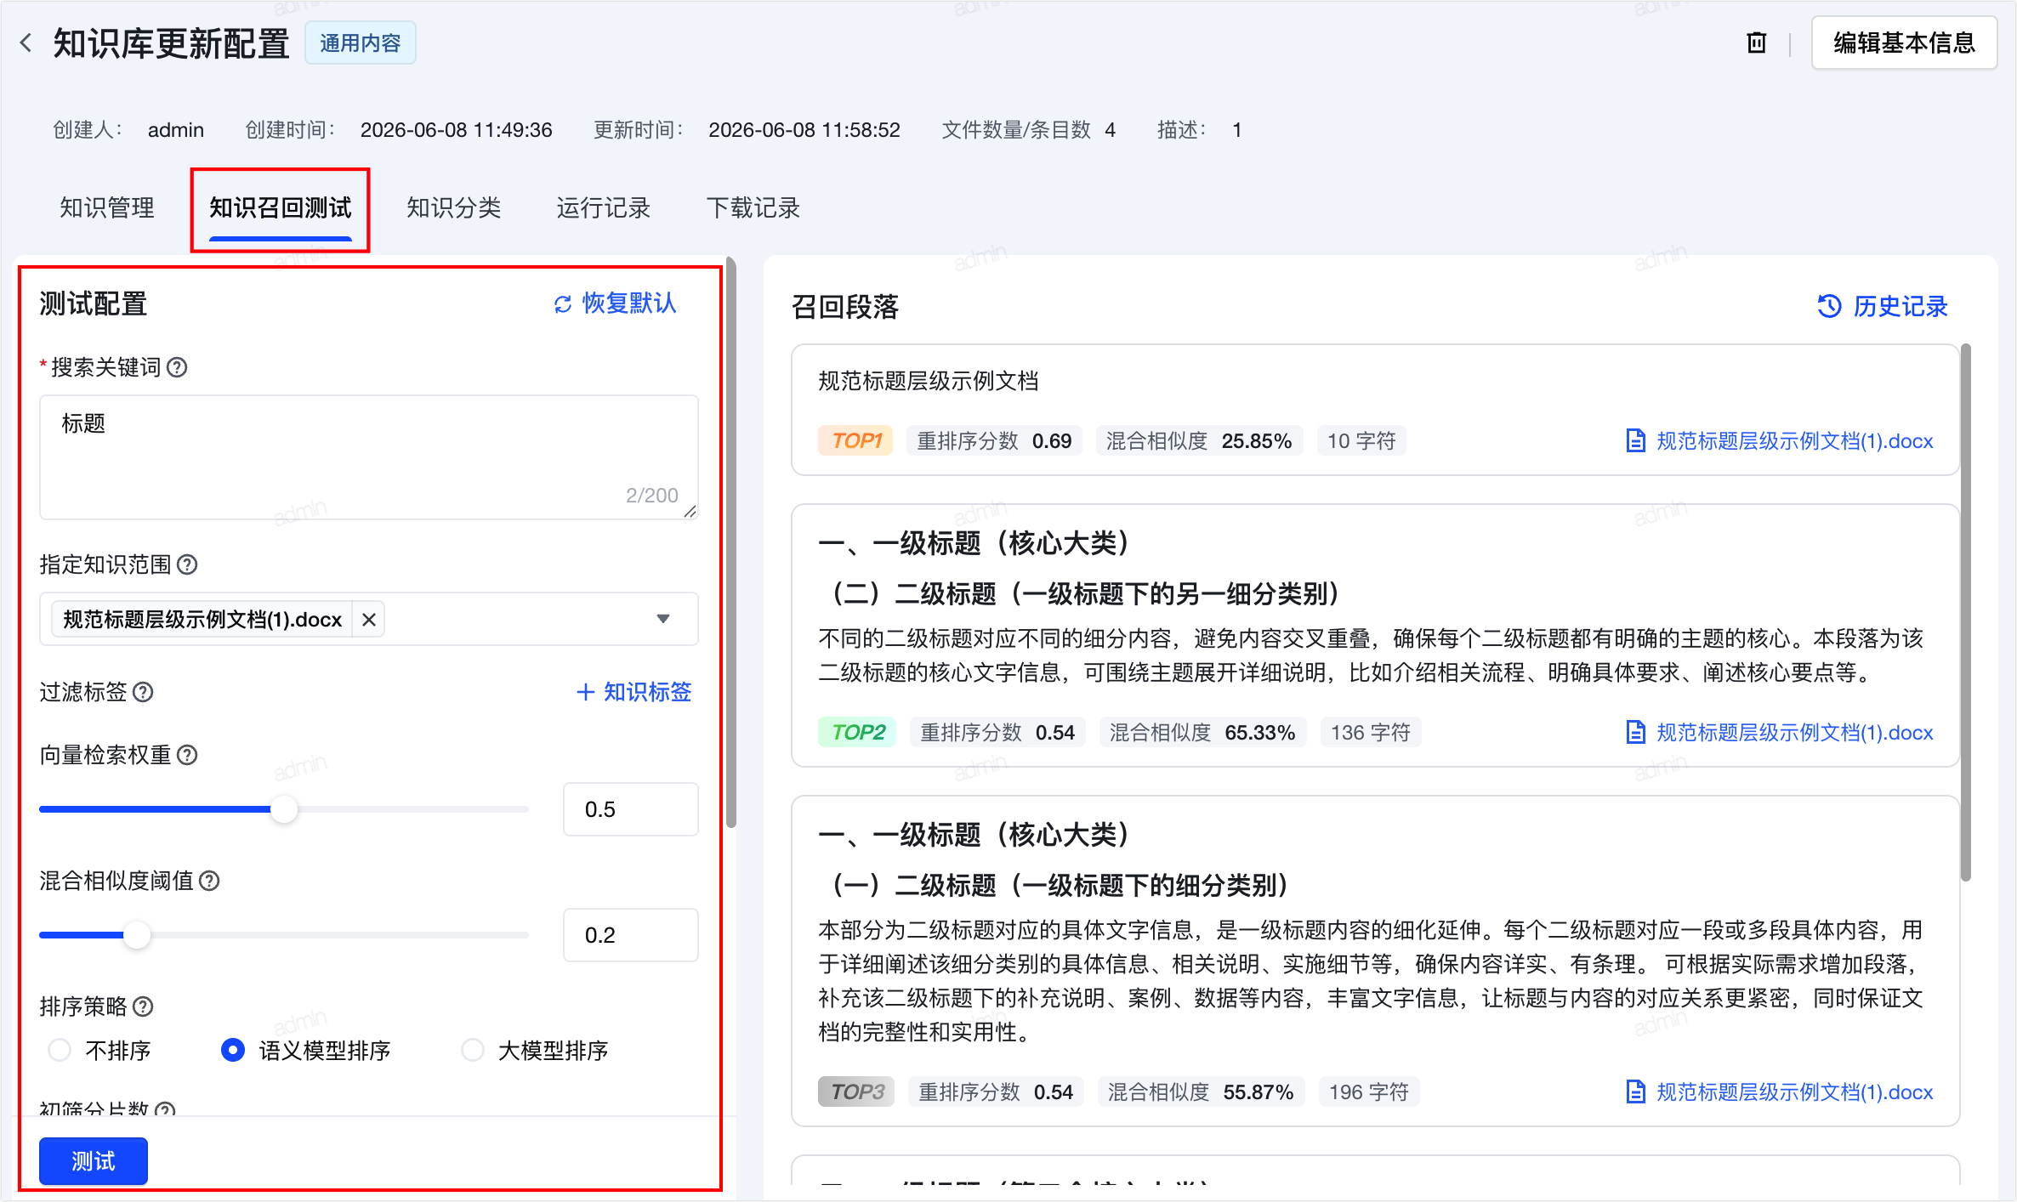
Task: Click 恢复默认 link
Action: click(x=629, y=304)
